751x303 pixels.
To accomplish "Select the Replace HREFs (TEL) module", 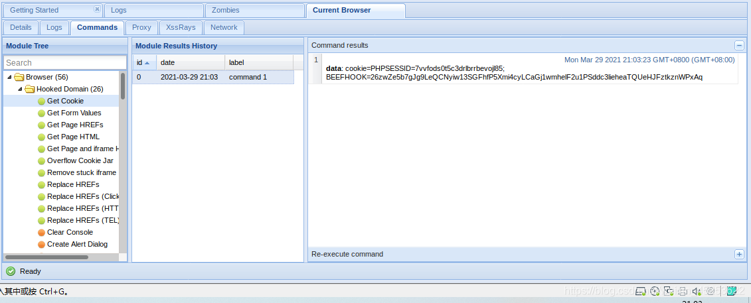I will pyautogui.click(x=83, y=220).
